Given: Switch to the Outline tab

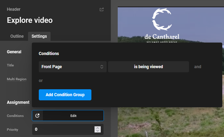Looking at the screenshot, I should 17,36.
